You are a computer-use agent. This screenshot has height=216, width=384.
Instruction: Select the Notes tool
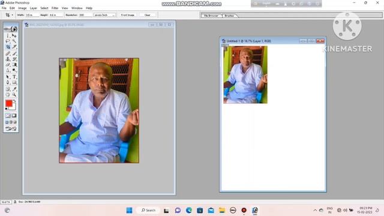(x=8, y=89)
